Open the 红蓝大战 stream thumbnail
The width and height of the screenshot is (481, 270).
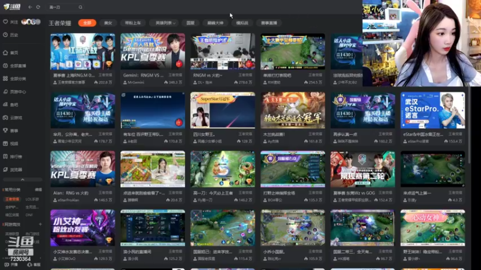[82, 52]
